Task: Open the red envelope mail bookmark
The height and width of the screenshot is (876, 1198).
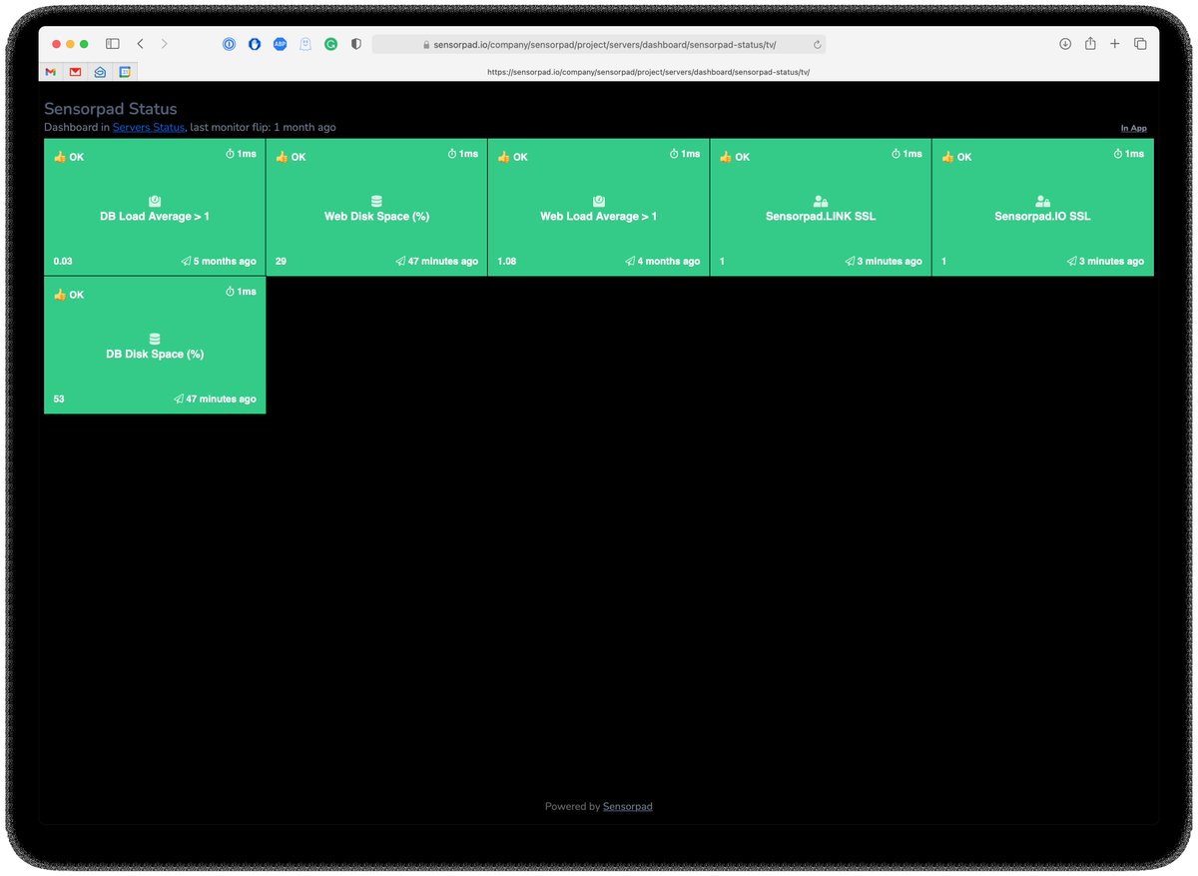Action: tap(75, 72)
